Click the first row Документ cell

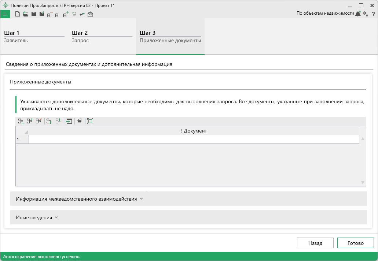(x=194, y=139)
